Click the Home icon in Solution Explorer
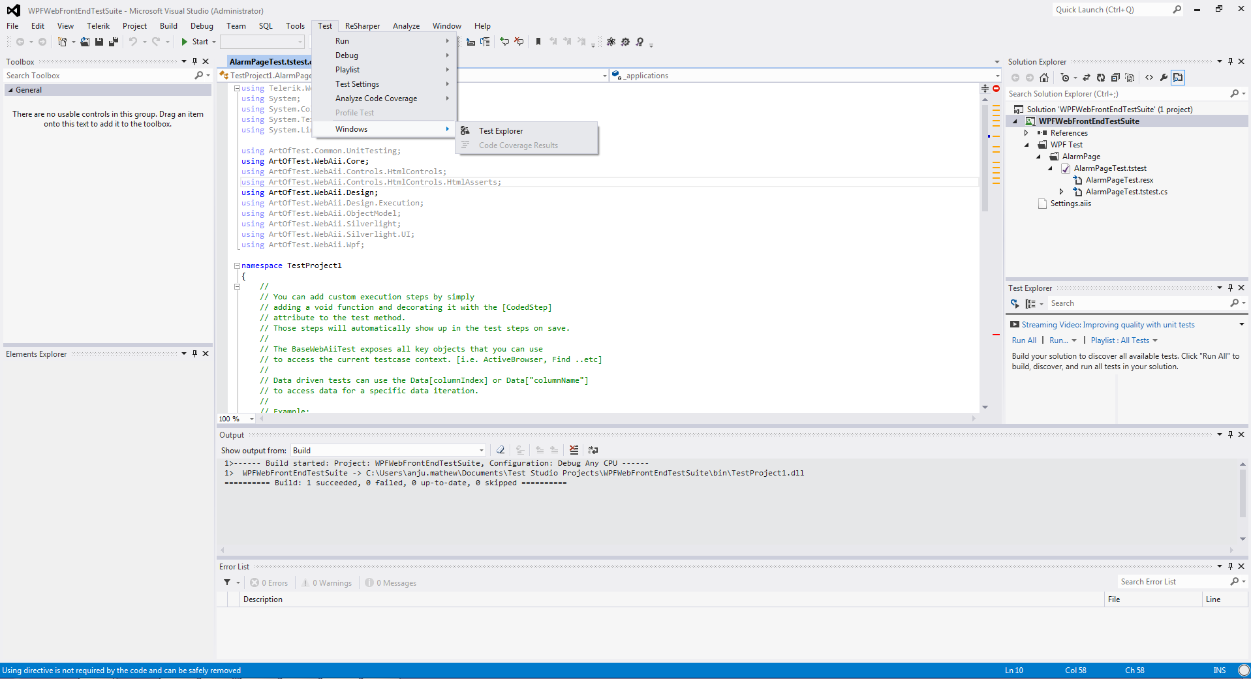 click(1044, 78)
